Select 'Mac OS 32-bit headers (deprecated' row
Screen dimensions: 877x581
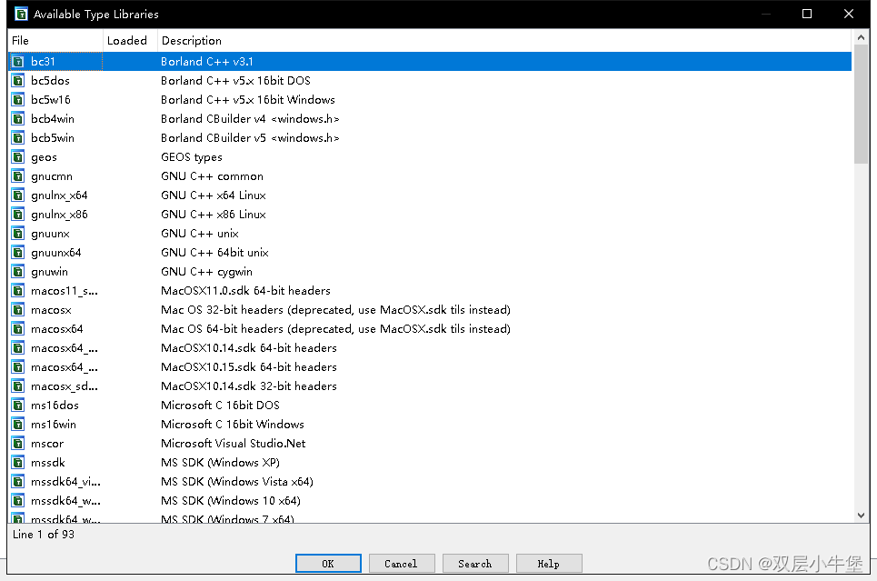tap(430, 309)
